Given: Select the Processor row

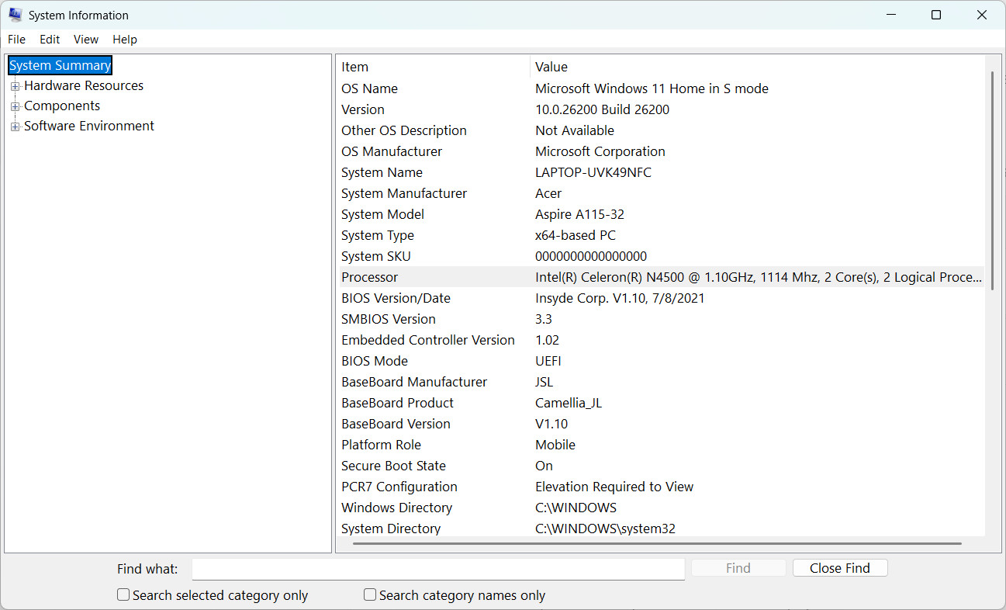Looking at the screenshot, I should pyautogui.click(x=662, y=277).
